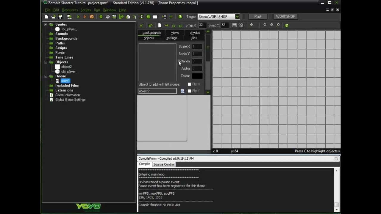
Task: Open room editor help icon
Action: [x=287, y=25]
